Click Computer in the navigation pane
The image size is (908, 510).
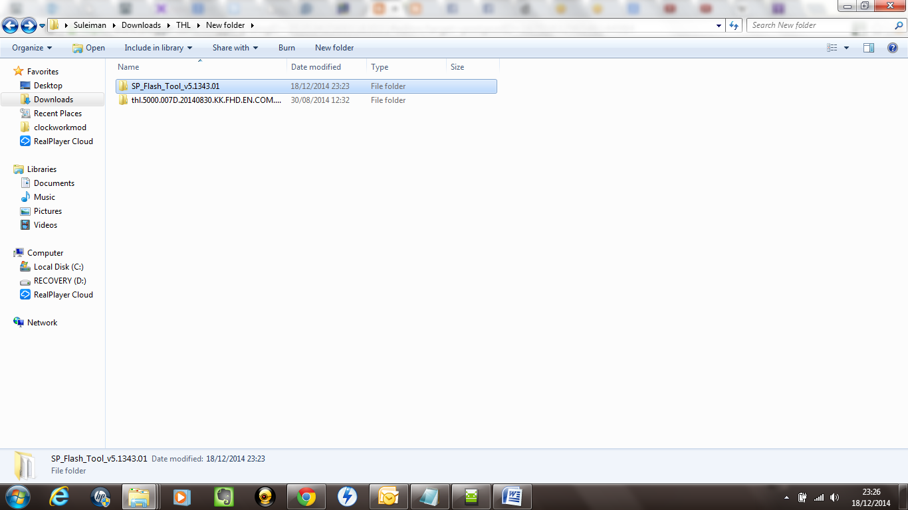coord(45,253)
